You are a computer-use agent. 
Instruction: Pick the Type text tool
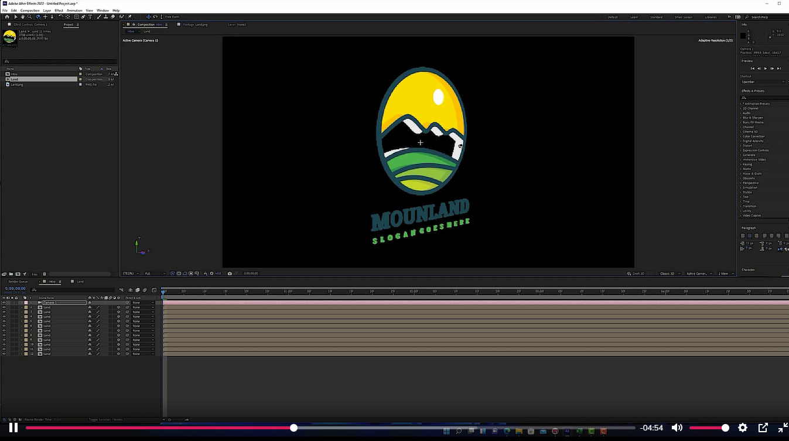tap(90, 17)
